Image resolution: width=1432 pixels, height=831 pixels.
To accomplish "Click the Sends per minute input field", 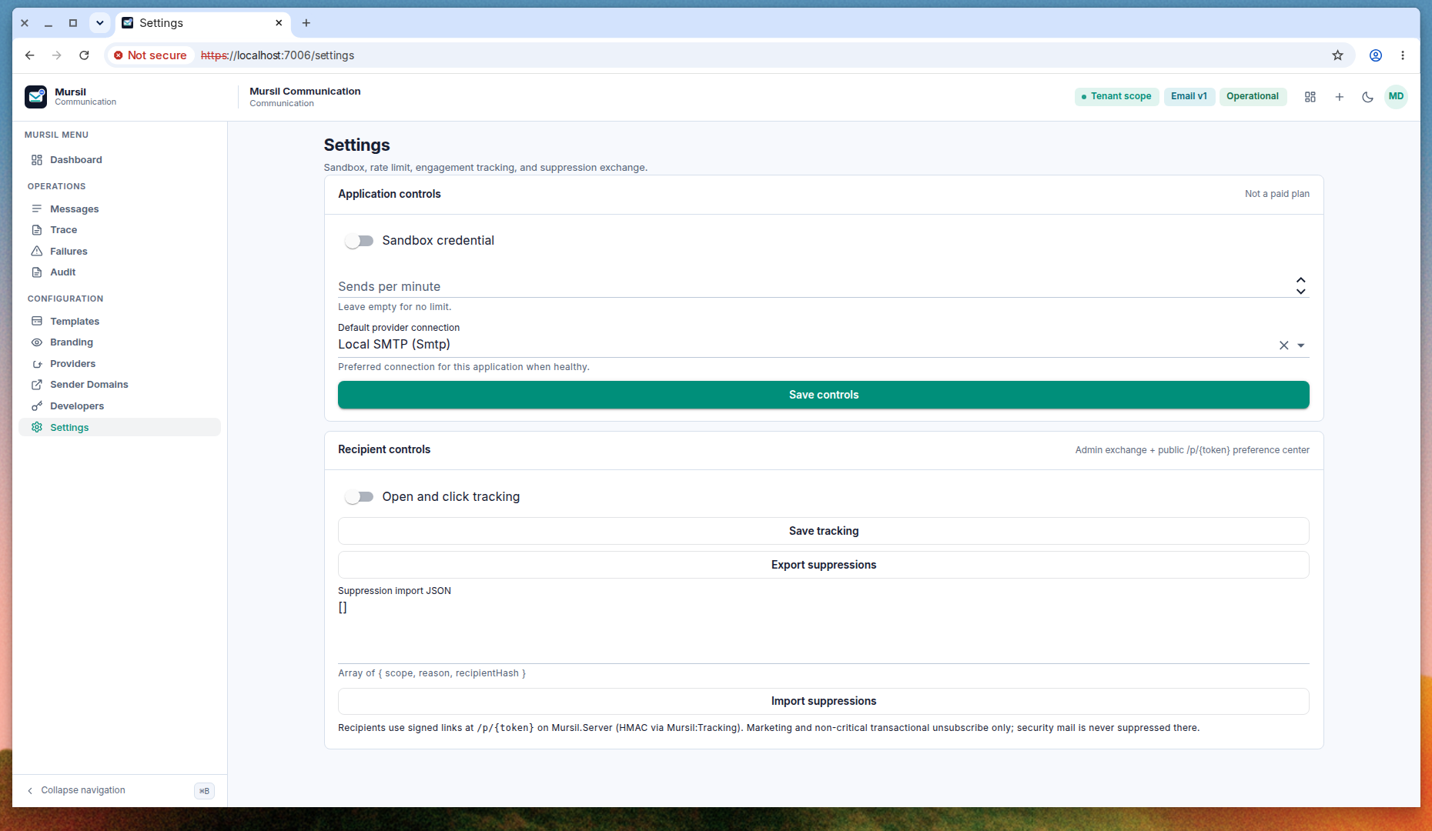I will pyautogui.click(x=815, y=286).
